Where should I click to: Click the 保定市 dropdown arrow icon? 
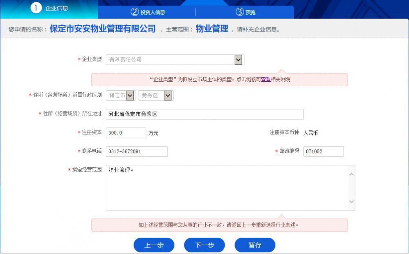[x=130, y=95]
